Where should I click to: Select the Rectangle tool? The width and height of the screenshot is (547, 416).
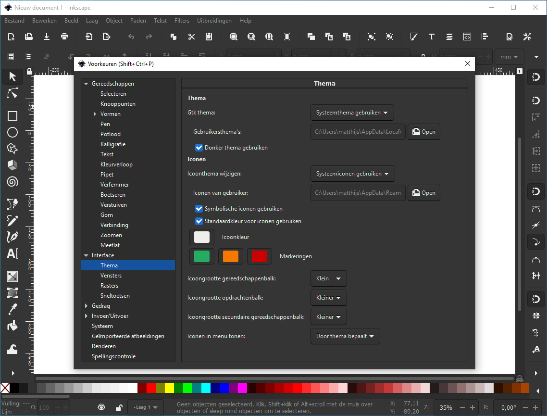pos(12,116)
